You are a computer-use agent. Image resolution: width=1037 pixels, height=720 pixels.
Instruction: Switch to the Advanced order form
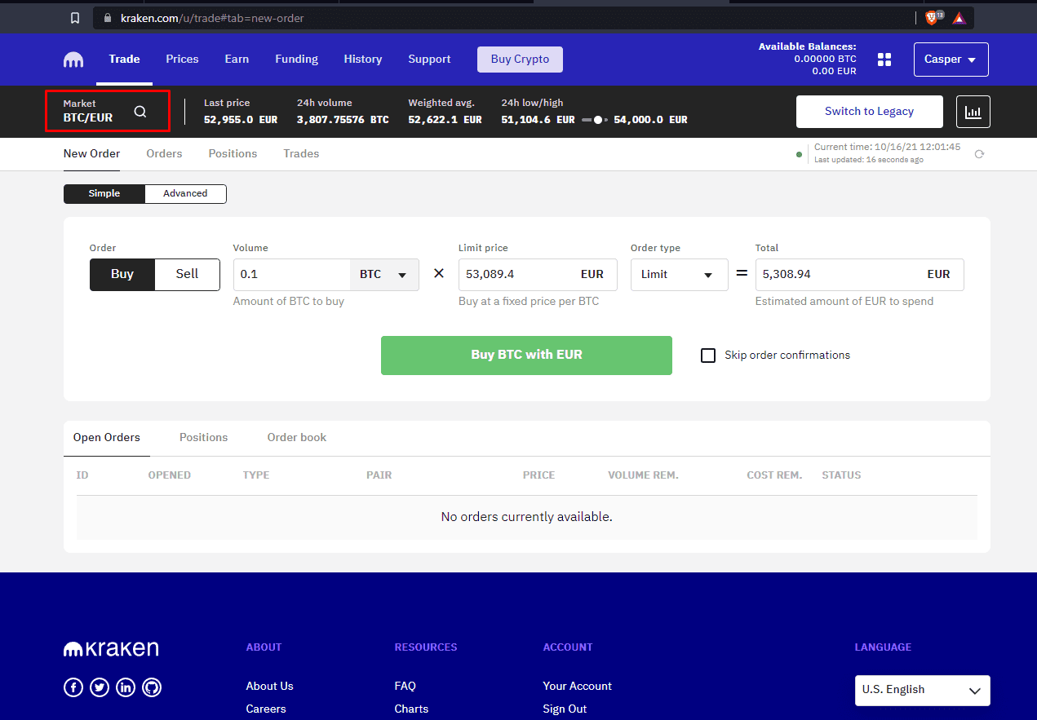point(185,193)
